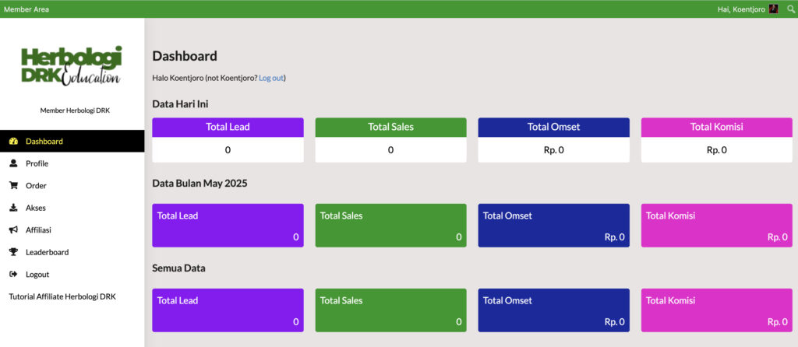
Task: Click the Semua Data heading
Action: point(178,268)
